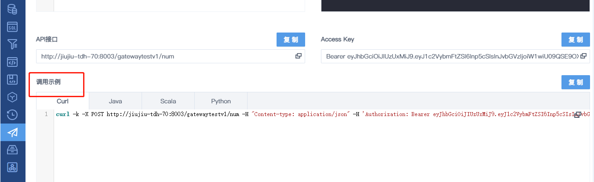Click the Access Key Bearer token field

click(x=448, y=56)
